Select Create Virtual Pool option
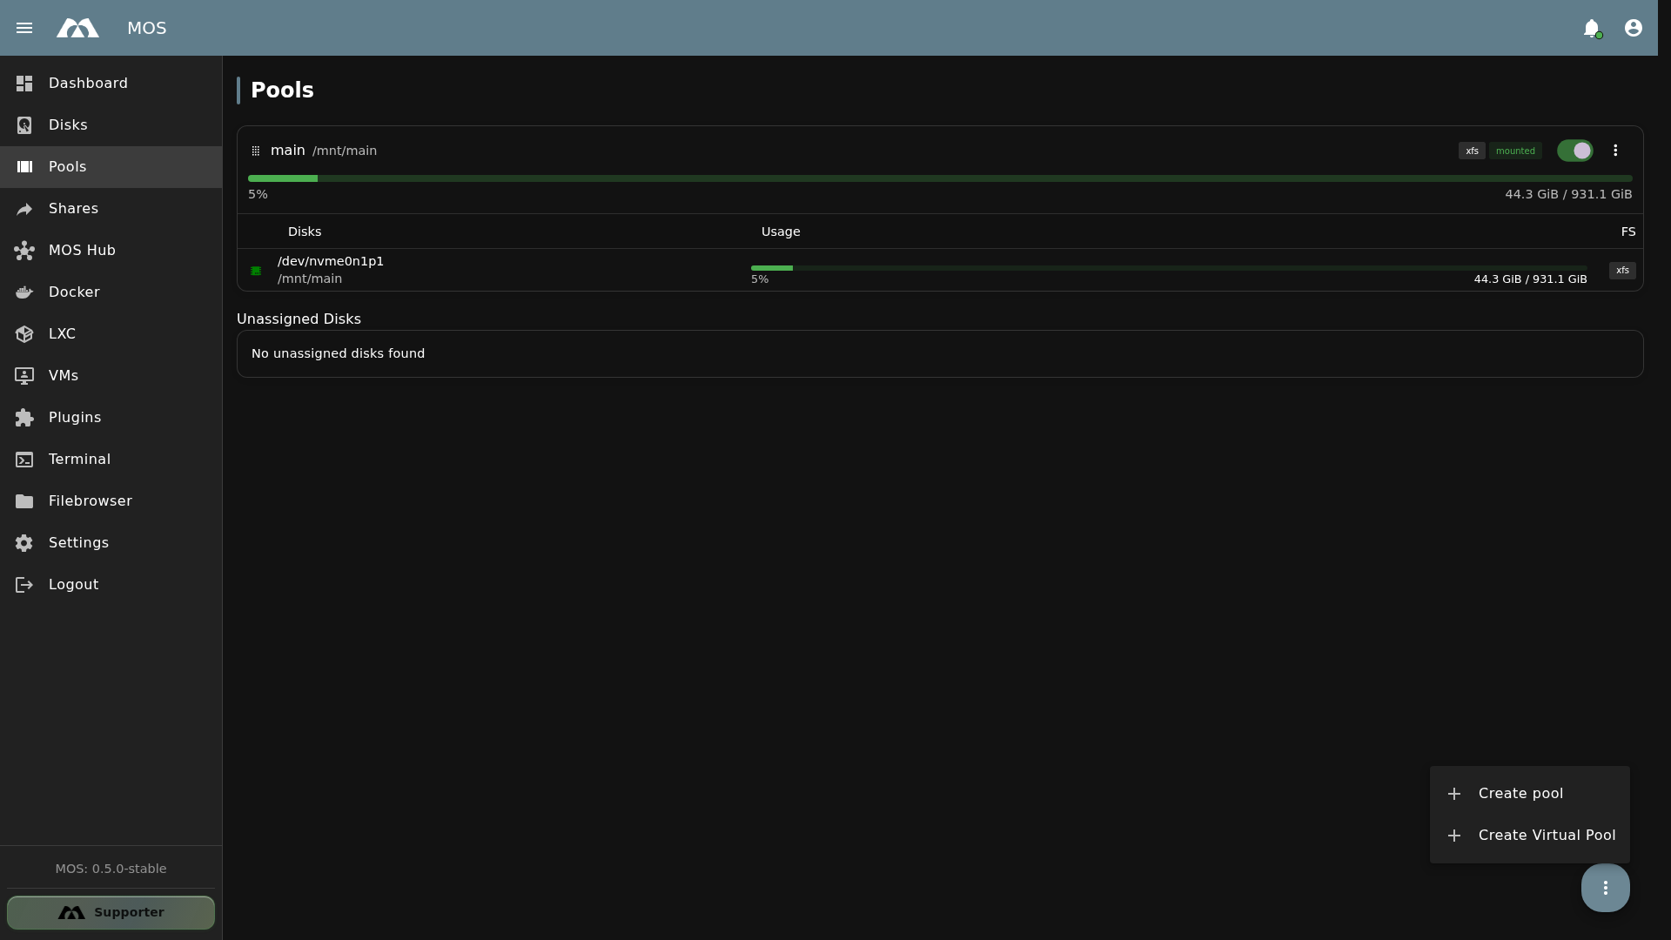This screenshot has width=1671, height=940. [x=1530, y=836]
